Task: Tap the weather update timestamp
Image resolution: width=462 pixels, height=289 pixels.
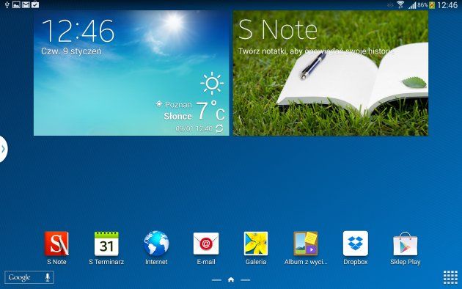Action: (194, 129)
